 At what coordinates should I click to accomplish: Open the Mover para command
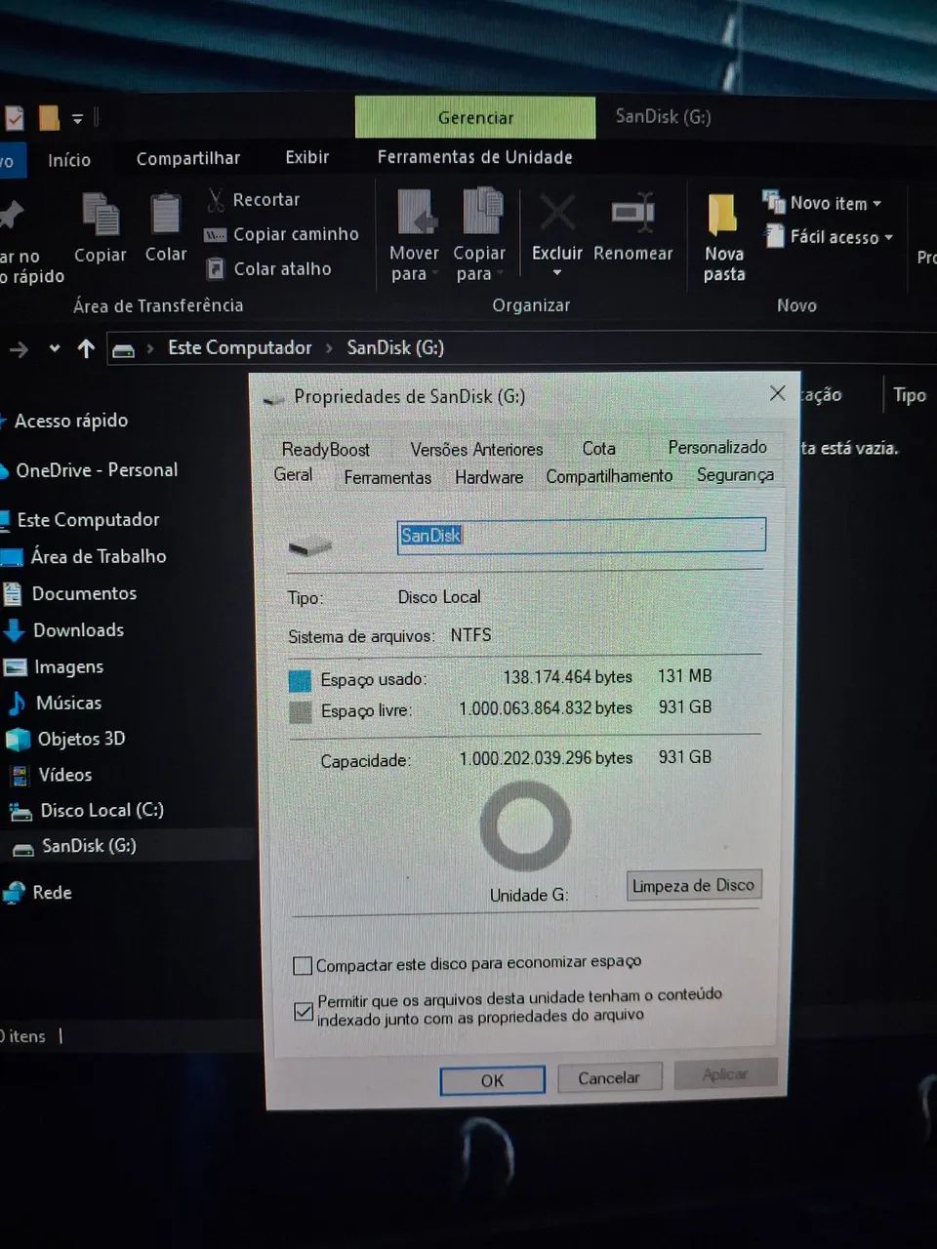coord(414,236)
